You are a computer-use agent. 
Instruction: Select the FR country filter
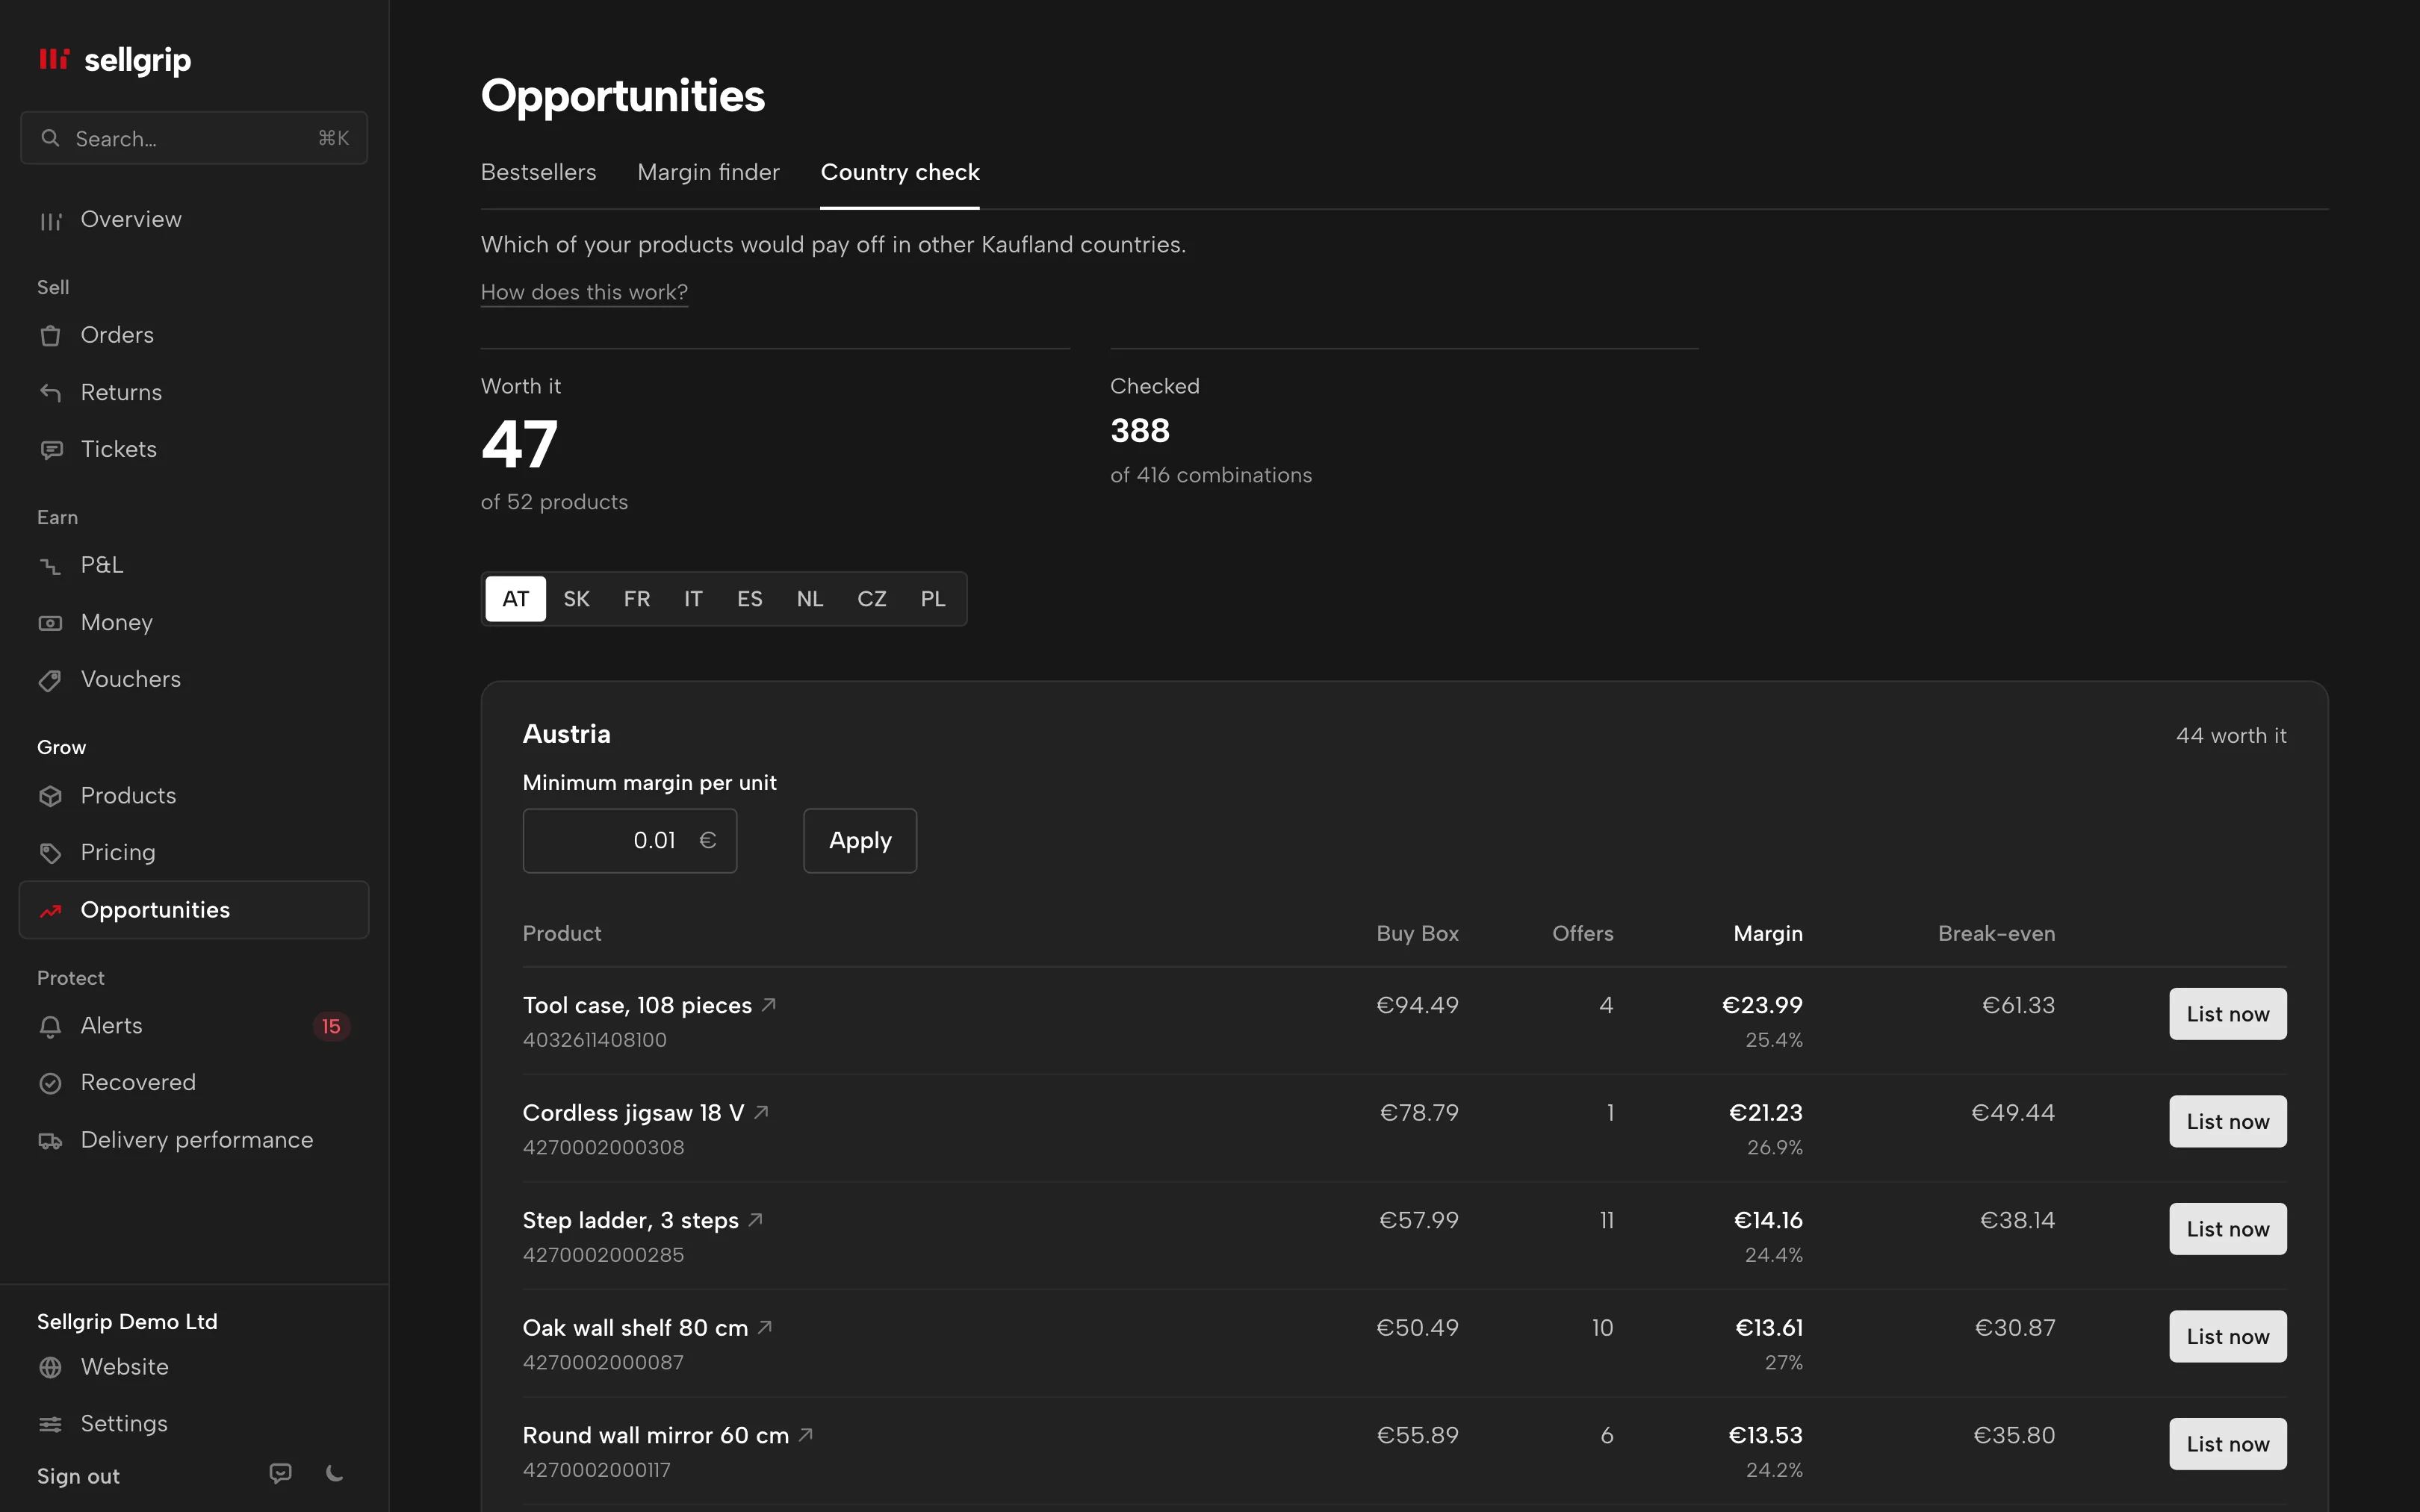coord(637,599)
